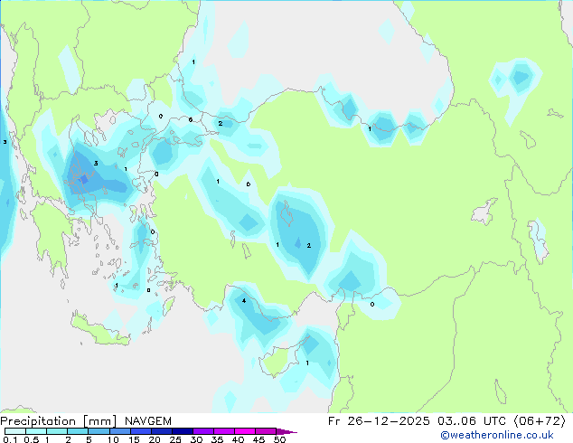Click the '50' legend value label

tap(279, 439)
